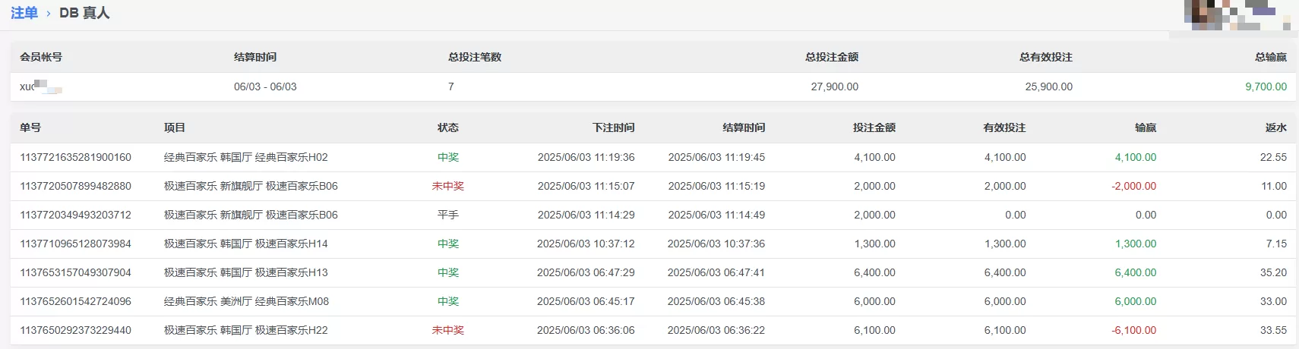Click bet time 2025/06/03 06:47:29
Image resolution: width=1299 pixels, height=349 pixels.
tap(586, 272)
